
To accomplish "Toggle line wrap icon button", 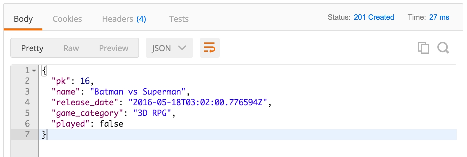I will [x=209, y=48].
